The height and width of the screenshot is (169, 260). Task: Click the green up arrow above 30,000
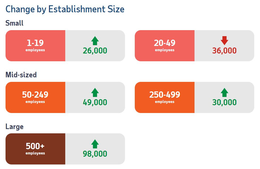click(224, 92)
